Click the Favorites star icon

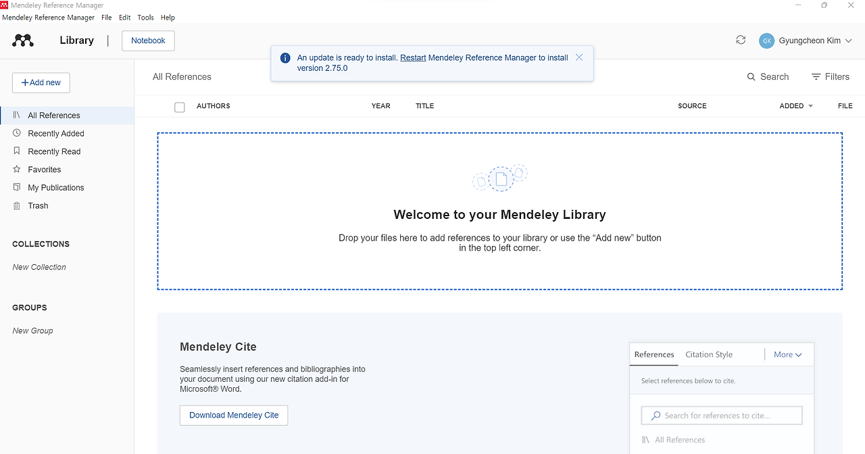pos(17,170)
